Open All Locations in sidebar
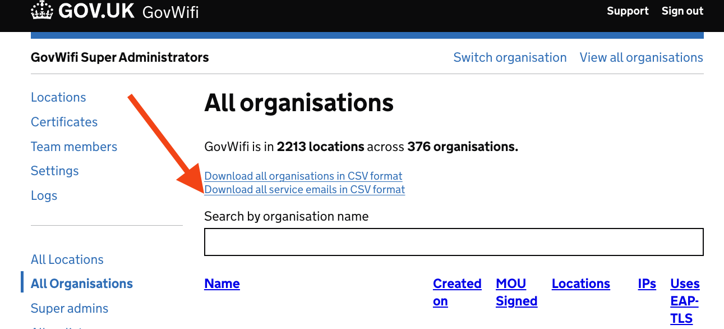724x329 pixels. [x=67, y=259]
